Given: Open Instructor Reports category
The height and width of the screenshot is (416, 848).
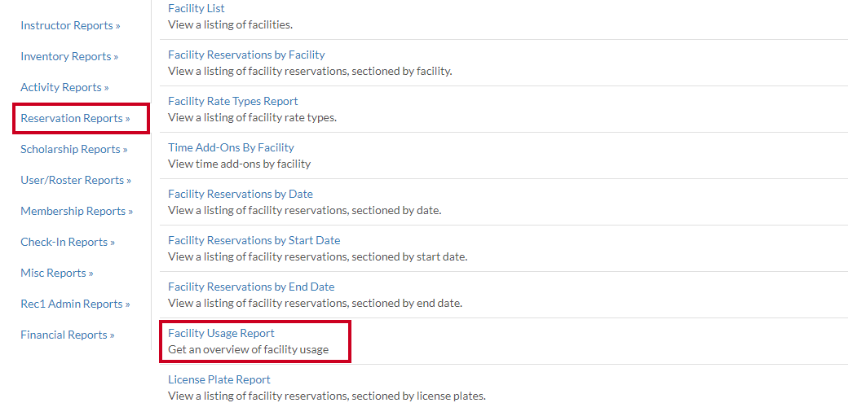Looking at the screenshot, I should [70, 25].
